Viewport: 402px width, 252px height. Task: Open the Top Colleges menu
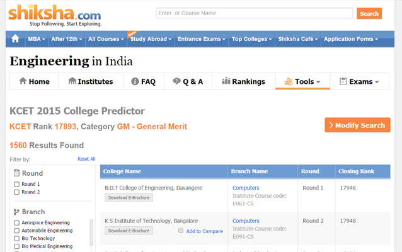(251, 39)
